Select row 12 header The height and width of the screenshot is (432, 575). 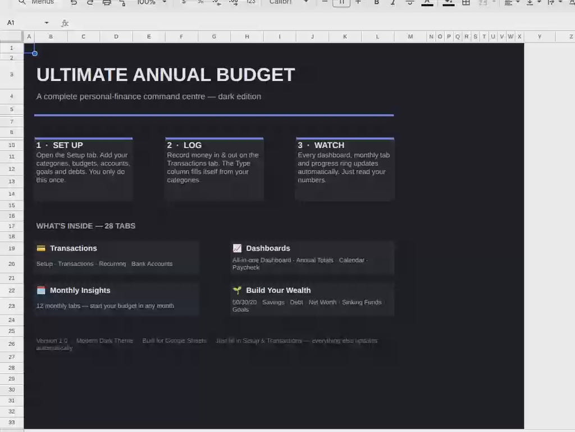[12, 169]
